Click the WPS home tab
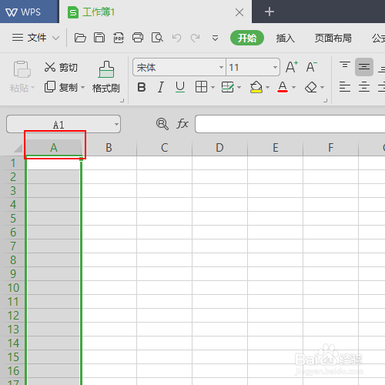Image resolution: width=385 pixels, height=385 pixels. coord(29,12)
